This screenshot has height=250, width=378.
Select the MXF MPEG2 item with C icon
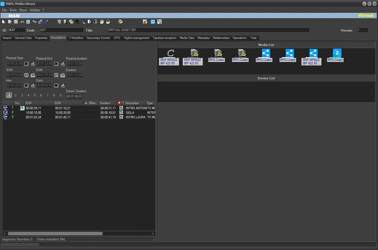click(x=170, y=53)
